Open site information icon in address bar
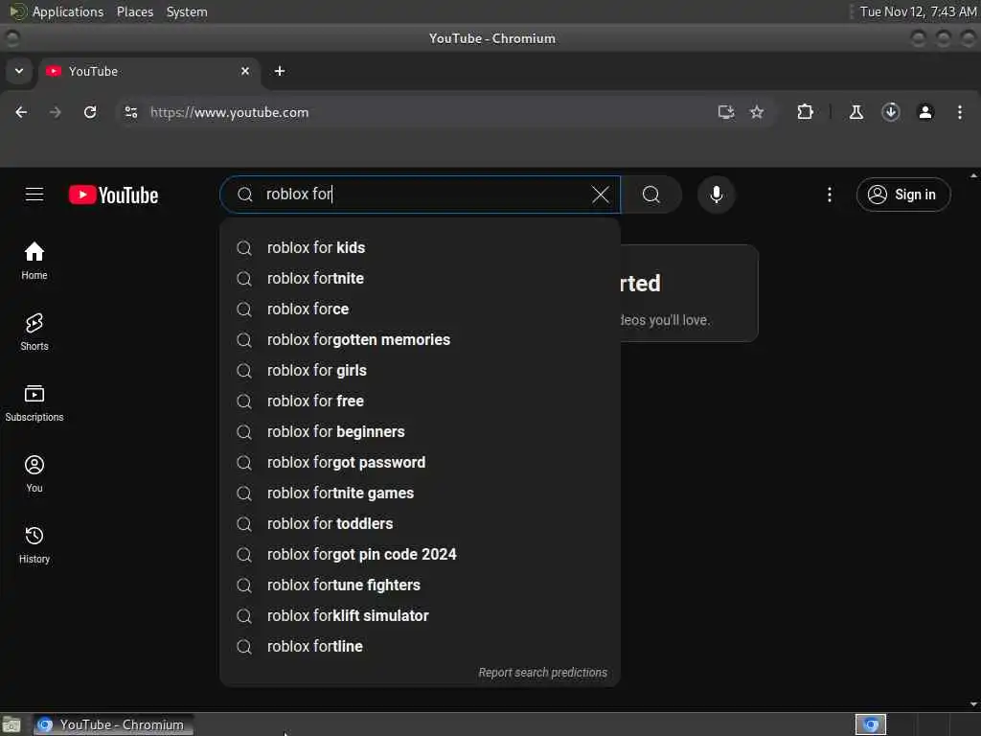981x736 pixels. pyautogui.click(x=131, y=112)
